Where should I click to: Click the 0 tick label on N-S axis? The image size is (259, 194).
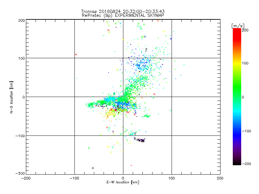24,97
